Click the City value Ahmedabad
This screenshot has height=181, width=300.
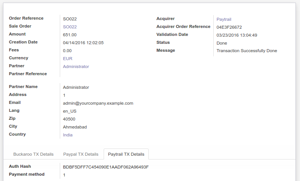[75, 127]
